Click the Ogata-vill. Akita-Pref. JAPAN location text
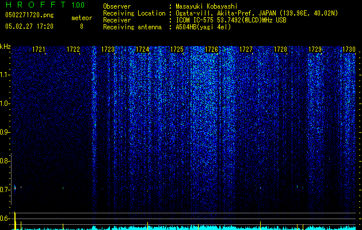The height and width of the screenshot is (230, 362). click(x=257, y=13)
